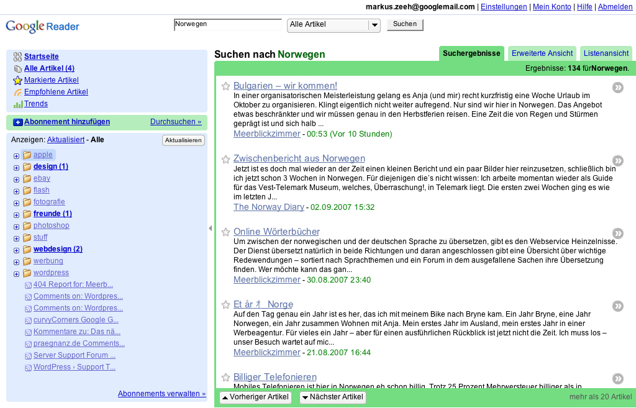This screenshot has width=636, height=408.
Task: Click the search field containing Norwegen
Action: tap(227, 24)
